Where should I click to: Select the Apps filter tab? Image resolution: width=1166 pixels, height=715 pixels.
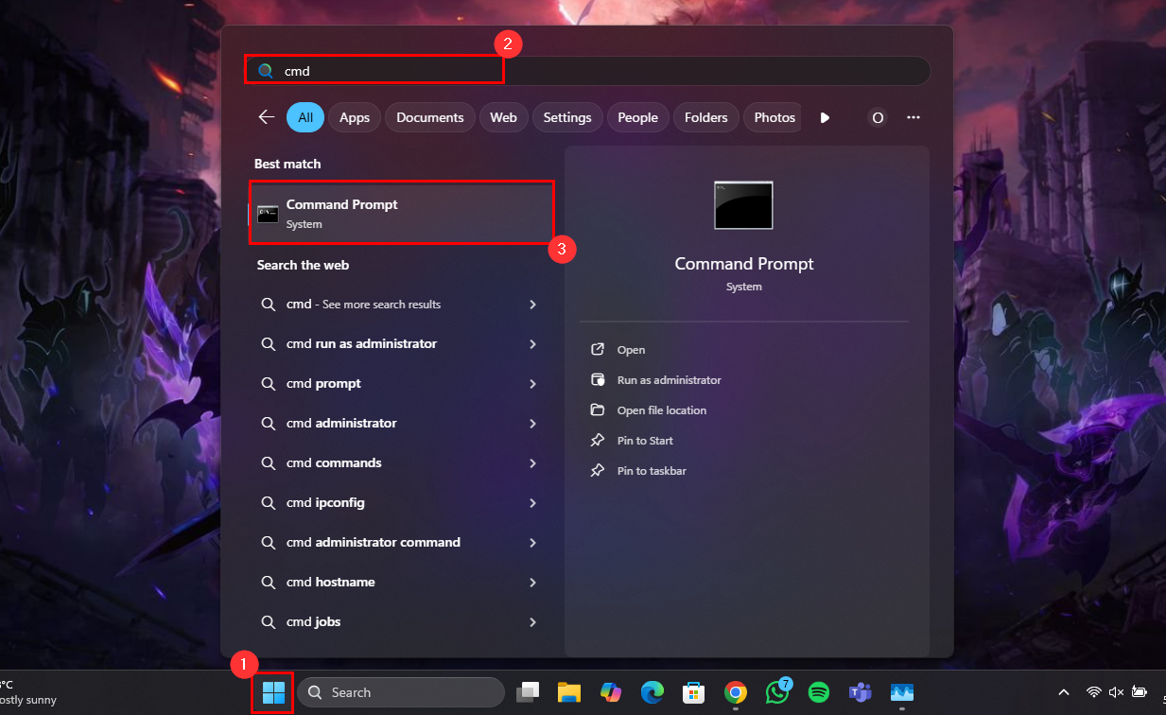click(x=355, y=117)
